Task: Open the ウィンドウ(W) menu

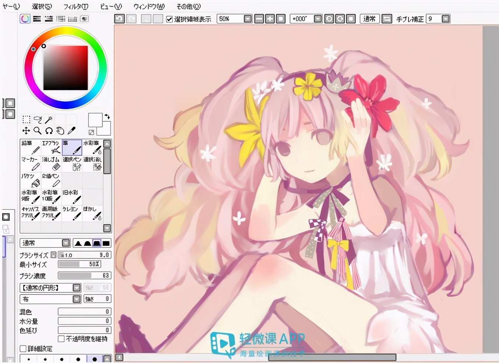Action: [149, 6]
